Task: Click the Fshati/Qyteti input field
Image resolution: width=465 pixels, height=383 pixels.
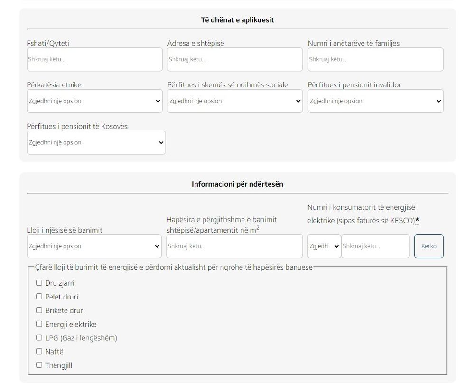Action: [x=94, y=60]
